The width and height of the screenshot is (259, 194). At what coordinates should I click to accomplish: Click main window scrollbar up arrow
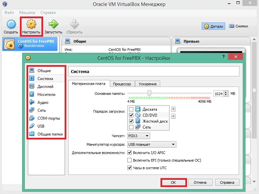coord(254,39)
